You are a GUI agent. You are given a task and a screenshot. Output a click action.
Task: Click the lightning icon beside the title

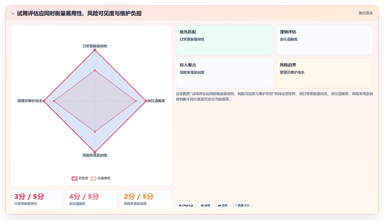click(13, 14)
